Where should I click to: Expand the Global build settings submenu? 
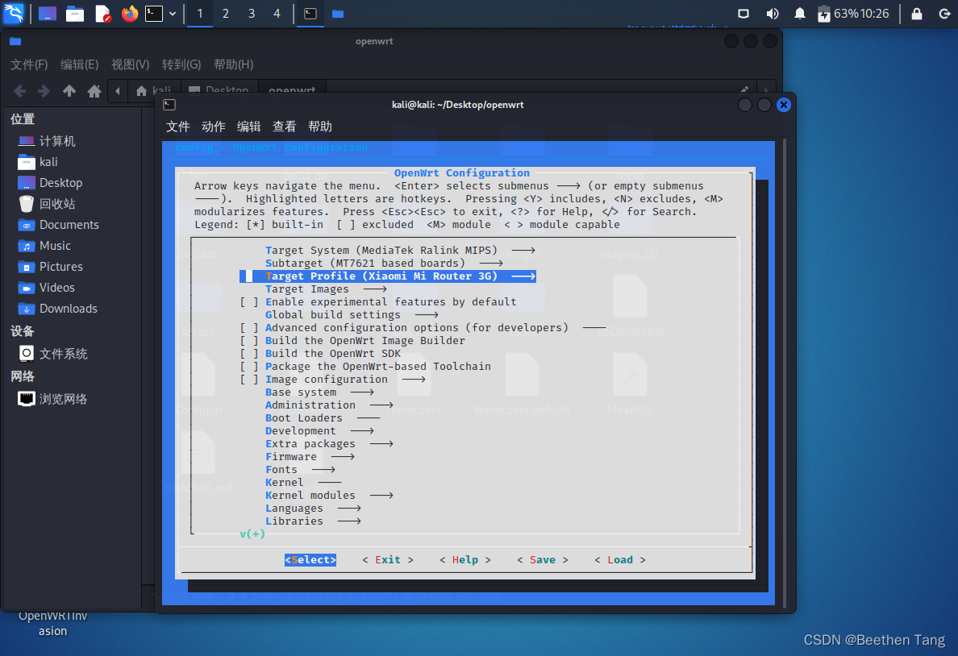tap(352, 315)
